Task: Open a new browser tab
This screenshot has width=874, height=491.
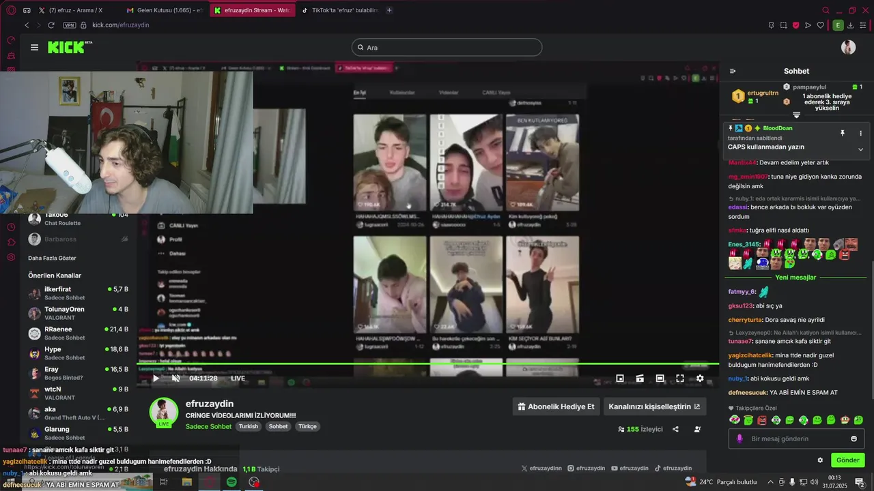Action: click(389, 10)
